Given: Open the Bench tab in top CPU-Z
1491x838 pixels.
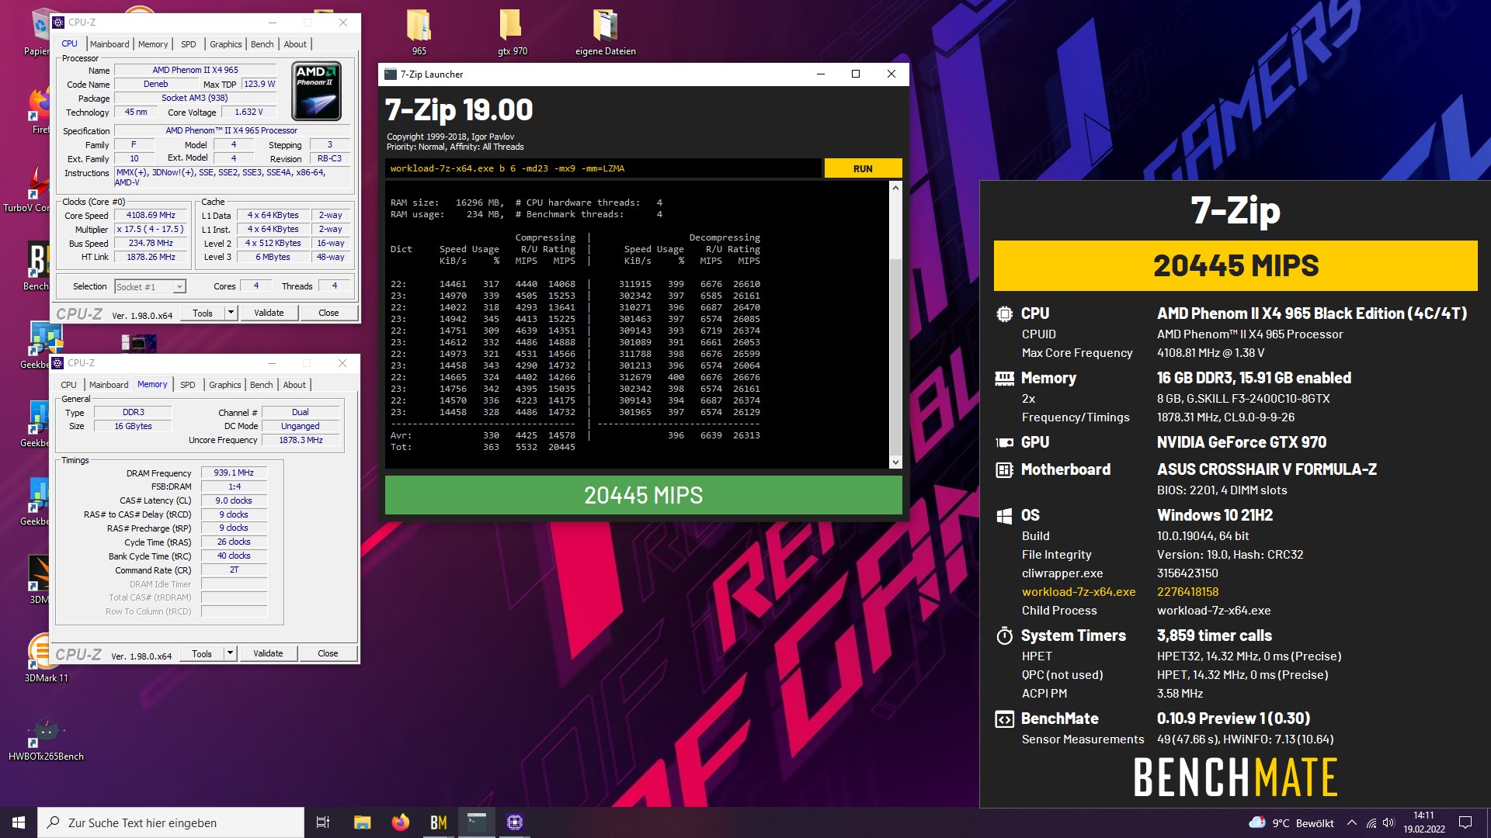Looking at the screenshot, I should click(x=262, y=44).
